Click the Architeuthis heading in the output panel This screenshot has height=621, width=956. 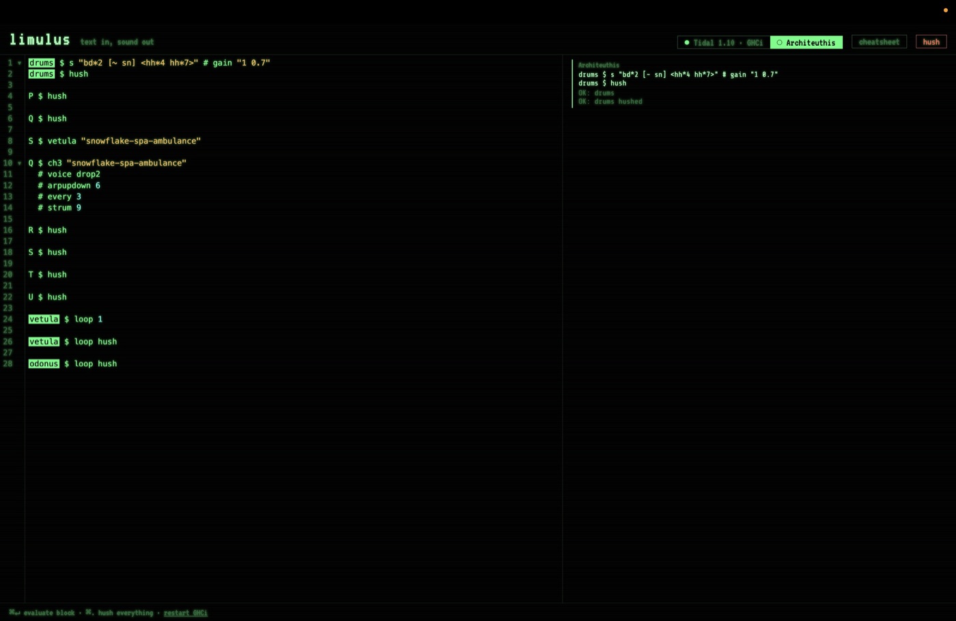(x=599, y=66)
